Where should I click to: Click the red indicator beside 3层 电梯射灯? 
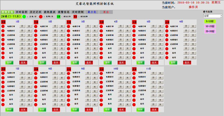click(69, 31)
